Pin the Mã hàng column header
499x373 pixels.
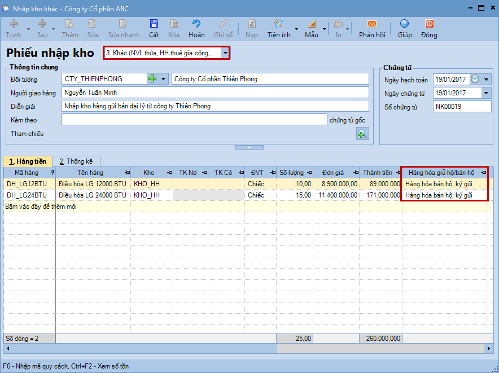(52, 172)
